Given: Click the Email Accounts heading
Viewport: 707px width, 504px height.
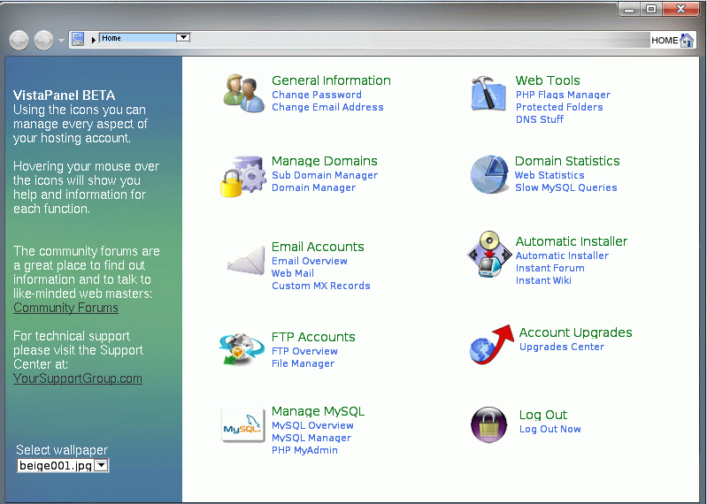Looking at the screenshot, I should click(x=318, y=247).
